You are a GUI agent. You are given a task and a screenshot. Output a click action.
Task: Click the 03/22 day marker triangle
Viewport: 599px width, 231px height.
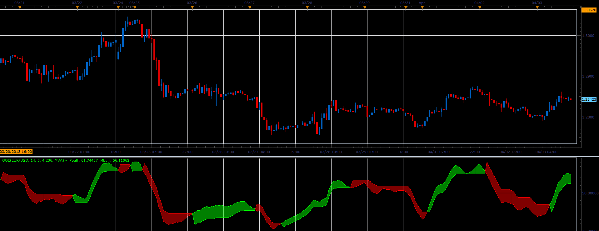pyautogui.click(x=77, y=8)
